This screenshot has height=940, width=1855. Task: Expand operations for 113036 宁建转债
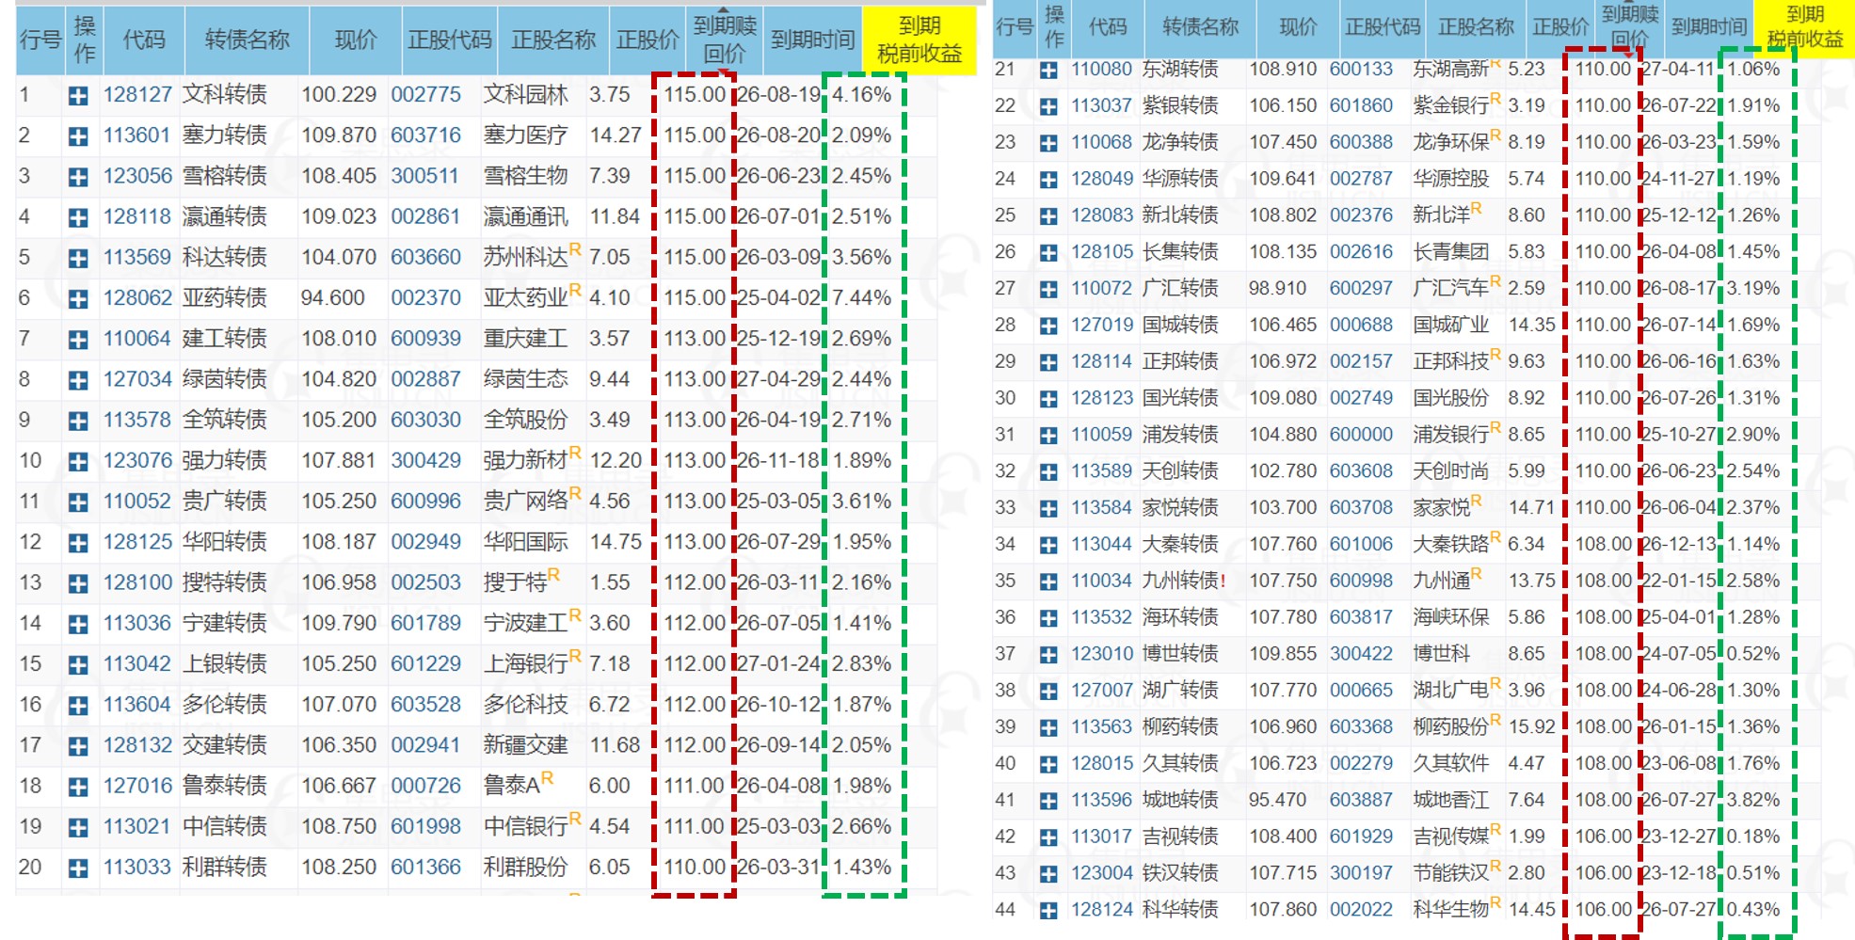click(78, 624)
